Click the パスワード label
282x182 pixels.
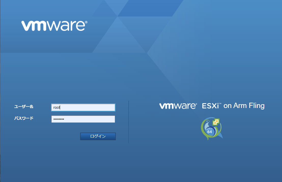24,118
